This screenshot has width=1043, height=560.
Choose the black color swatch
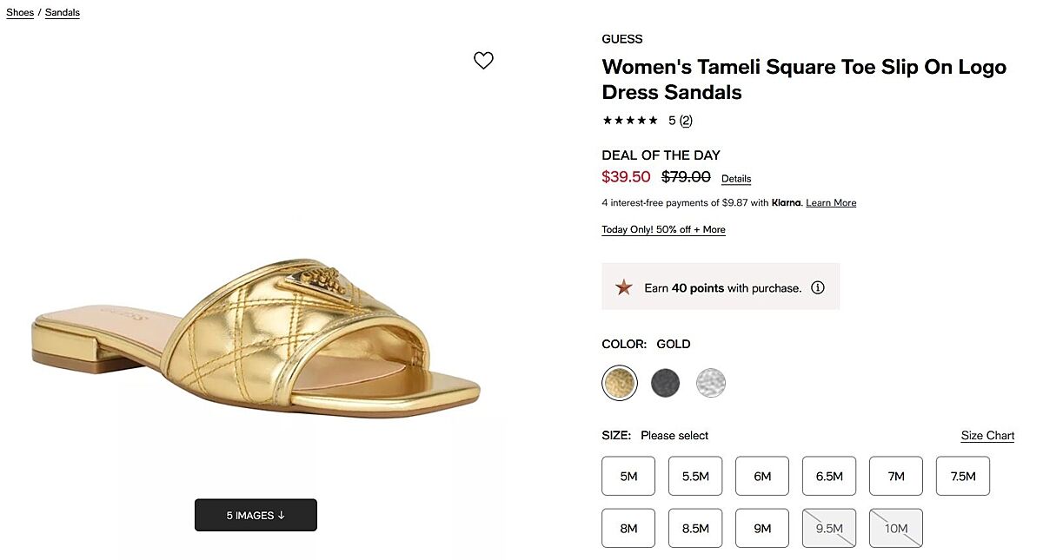pos(666,383)
